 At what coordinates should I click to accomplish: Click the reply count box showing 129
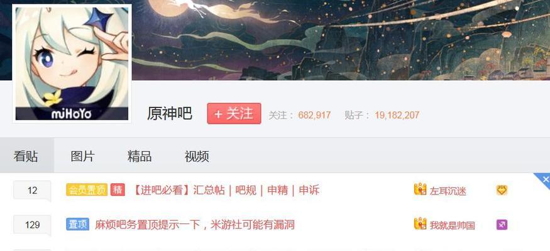point(32,225)
